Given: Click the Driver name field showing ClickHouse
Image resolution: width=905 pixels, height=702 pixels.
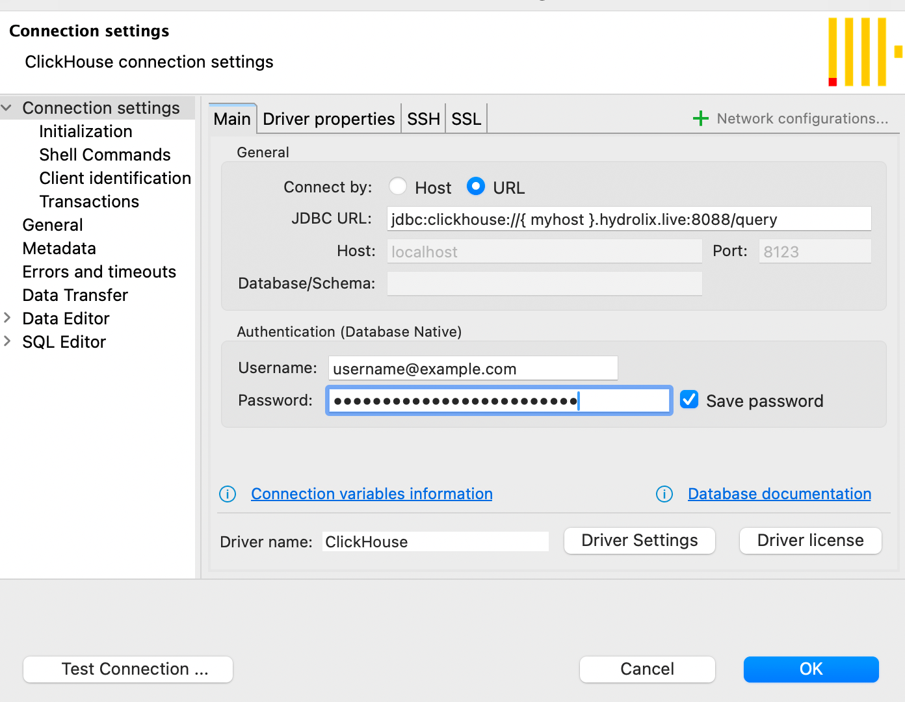Looking at the screenshot, I should tap(436, 541).
